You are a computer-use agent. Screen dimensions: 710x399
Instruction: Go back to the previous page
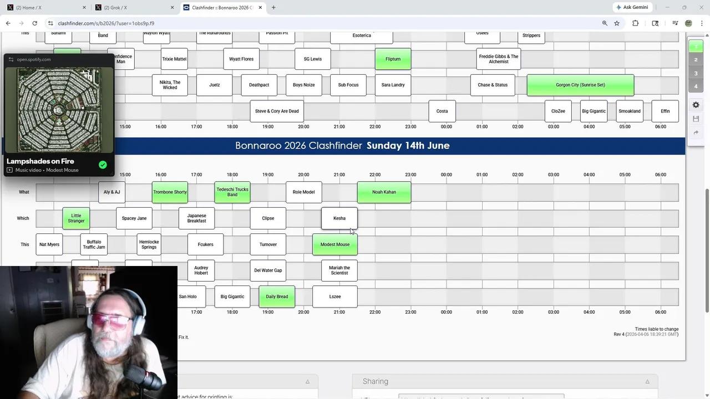(x=8, y=23)
